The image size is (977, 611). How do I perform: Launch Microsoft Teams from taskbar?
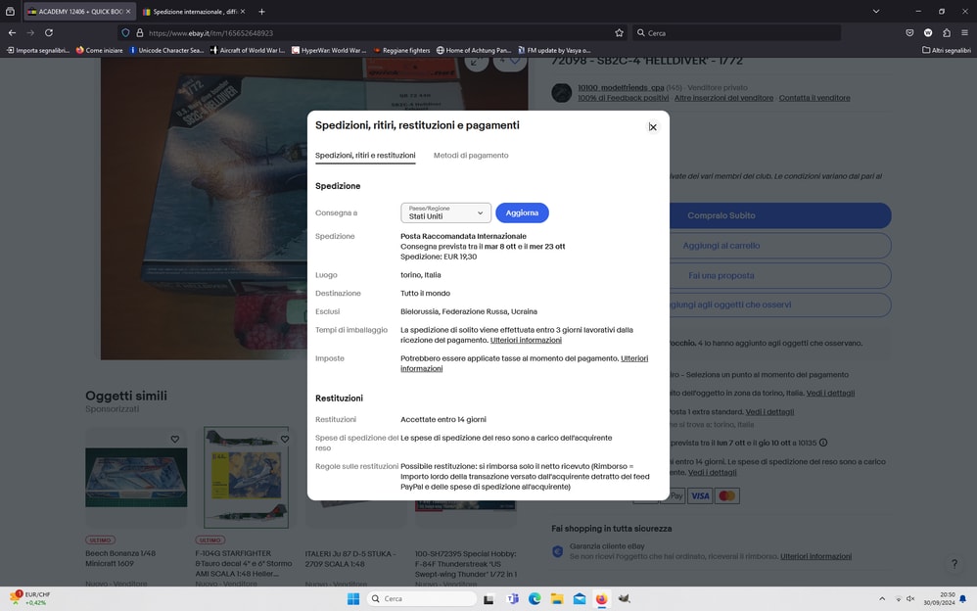click(x=513, y=598)
